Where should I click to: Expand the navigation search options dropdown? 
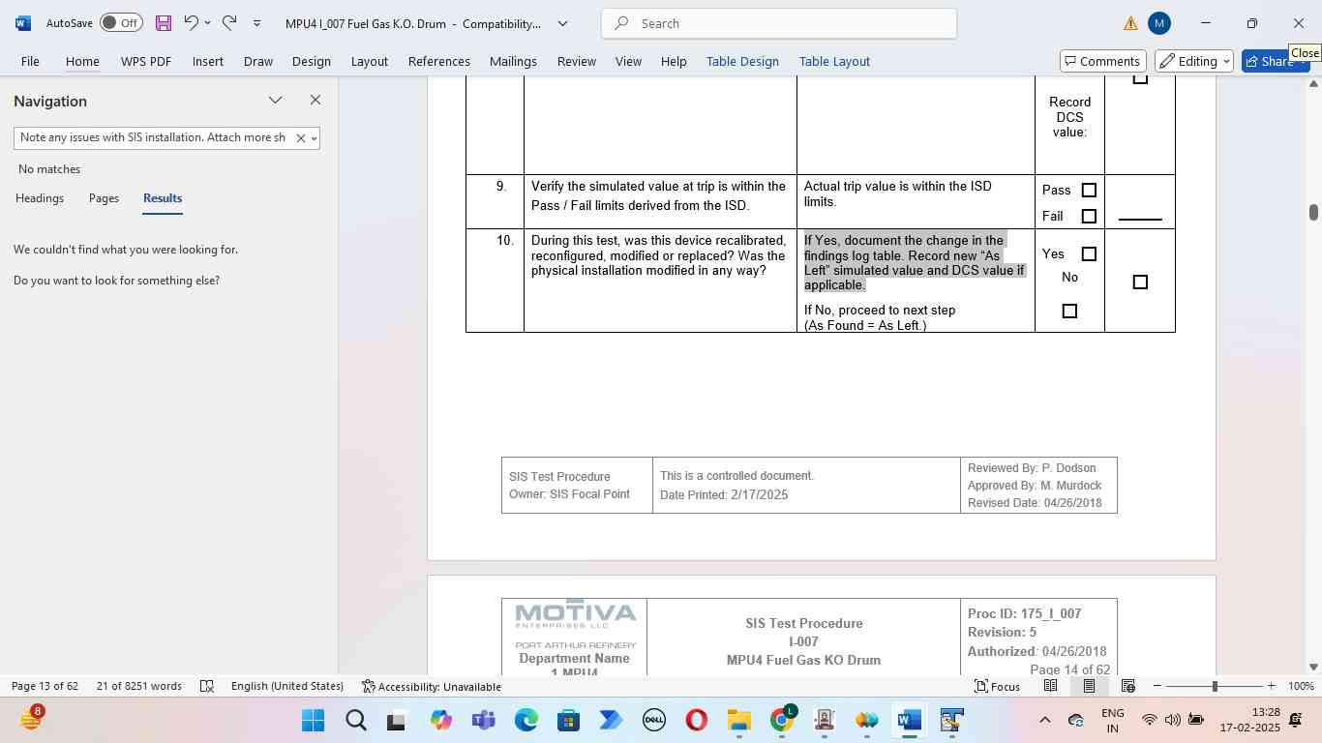click(x=314, y=138)
